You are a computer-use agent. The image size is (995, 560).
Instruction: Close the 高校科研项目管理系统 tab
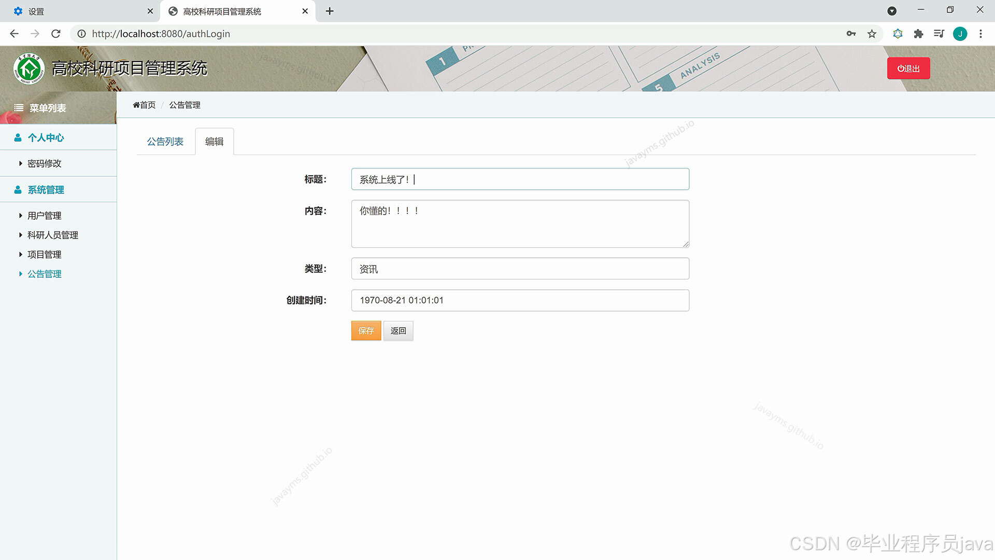pyautogui.click(x=305, y=11)
